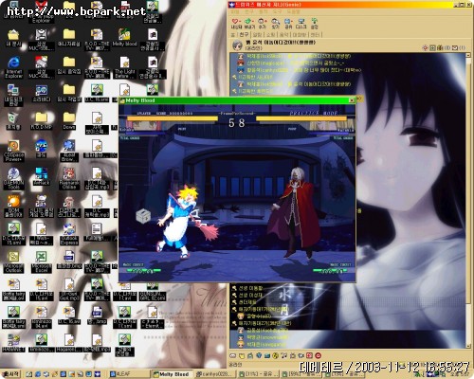Open the CDSpace Power+ desktop icon
The height and width of the screenshot is (379, 474).
tap(13, 151)
